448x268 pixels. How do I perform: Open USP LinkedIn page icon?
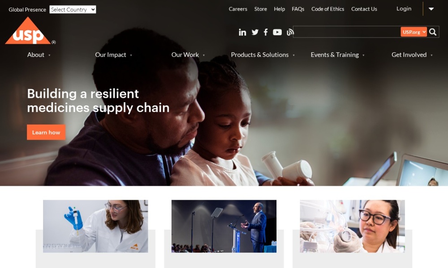(242, 33)
